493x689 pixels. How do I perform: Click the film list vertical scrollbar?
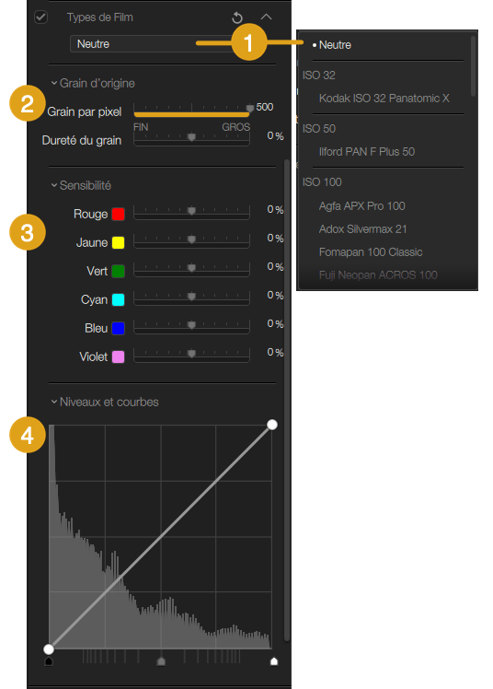[x=473, y=66]
